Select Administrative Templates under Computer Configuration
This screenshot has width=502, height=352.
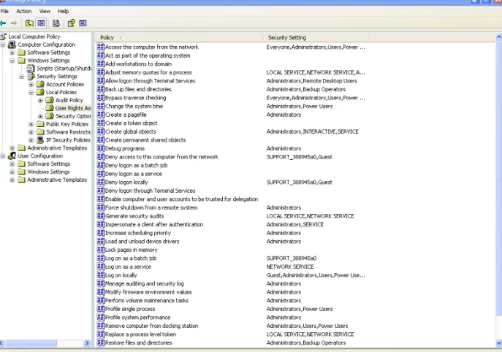[57, 148]
